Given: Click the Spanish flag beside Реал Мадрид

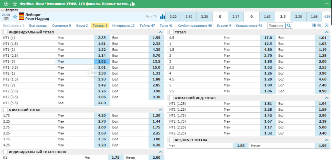Looking at the screenshot, I should pos(21,18).
